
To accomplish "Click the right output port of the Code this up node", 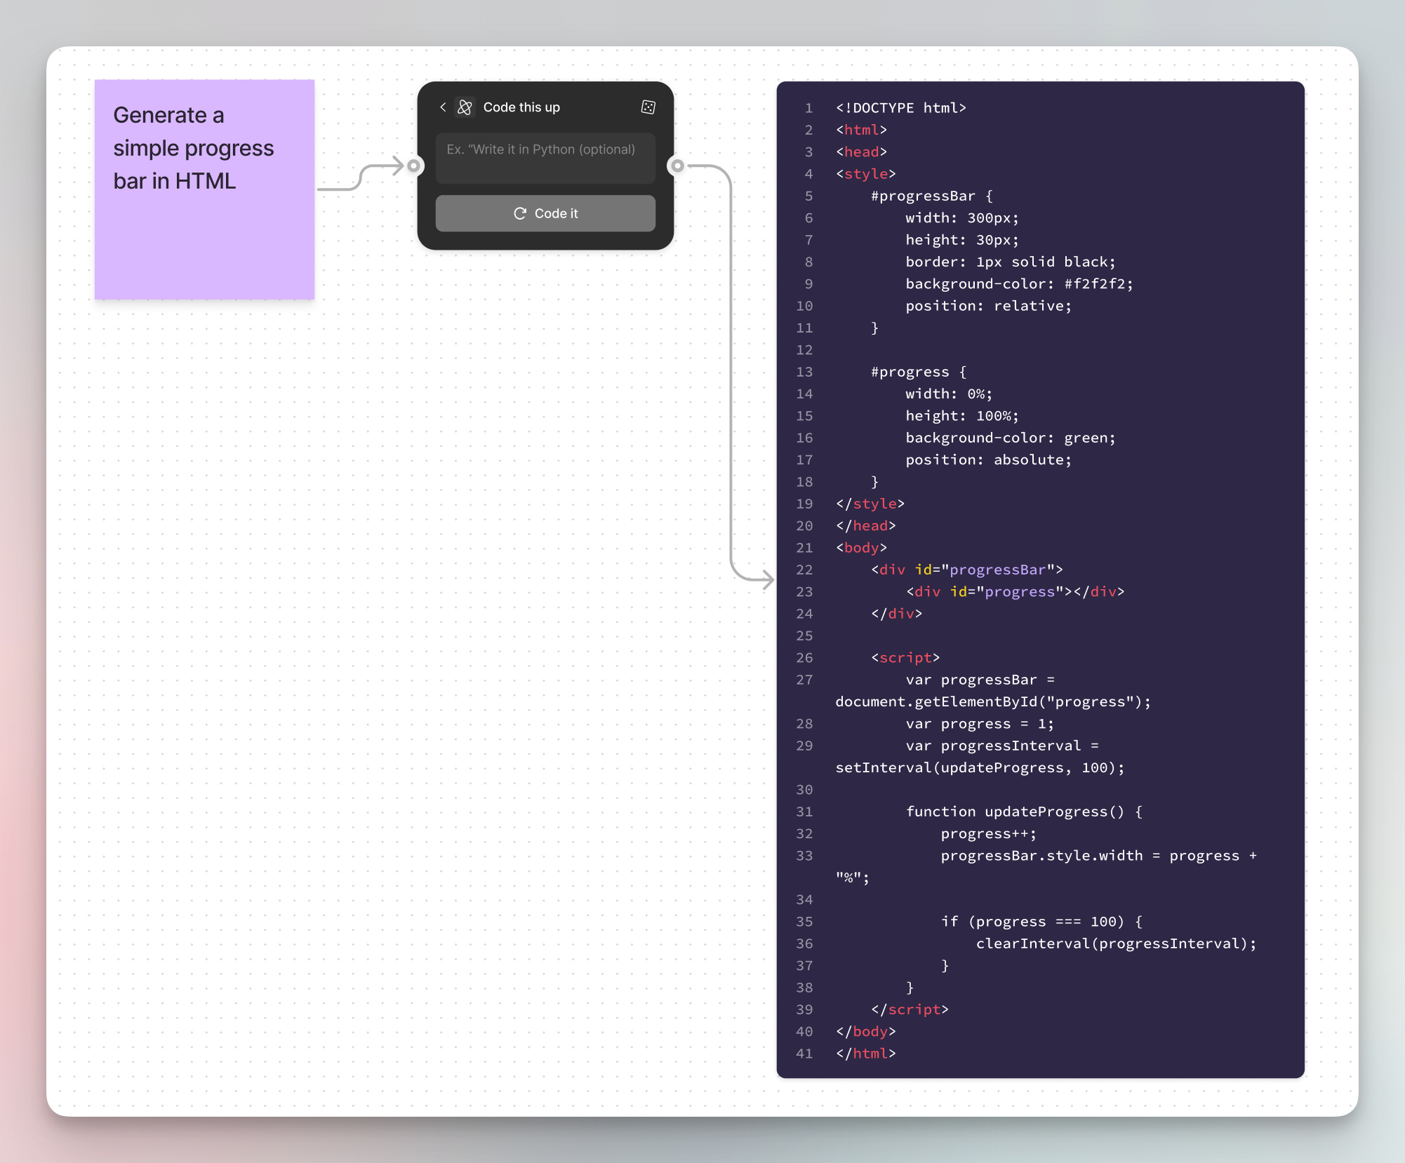I will click(678, 166).
